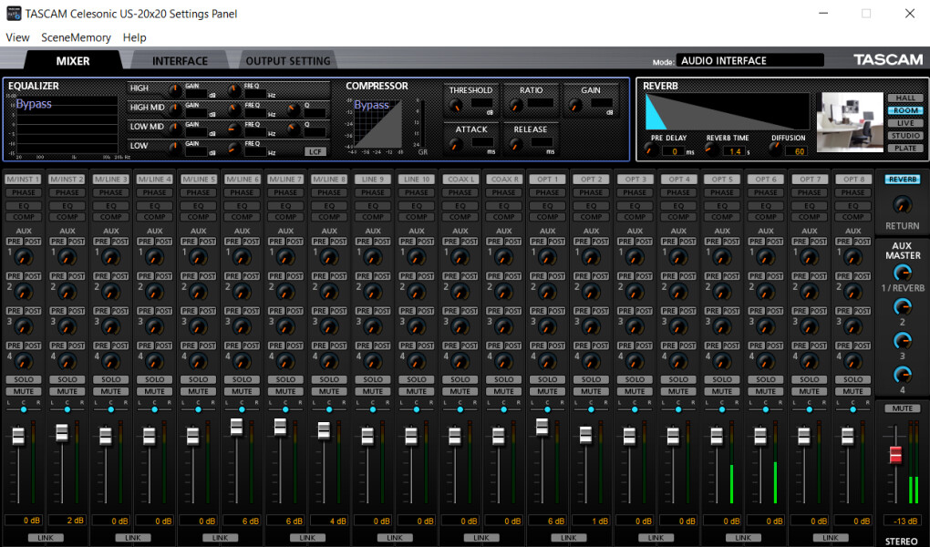Image resolution: width=930 pixels, height=547 pixels.
Task: Click the reverb room preview thumbnail
Action: tap(851, 121)
